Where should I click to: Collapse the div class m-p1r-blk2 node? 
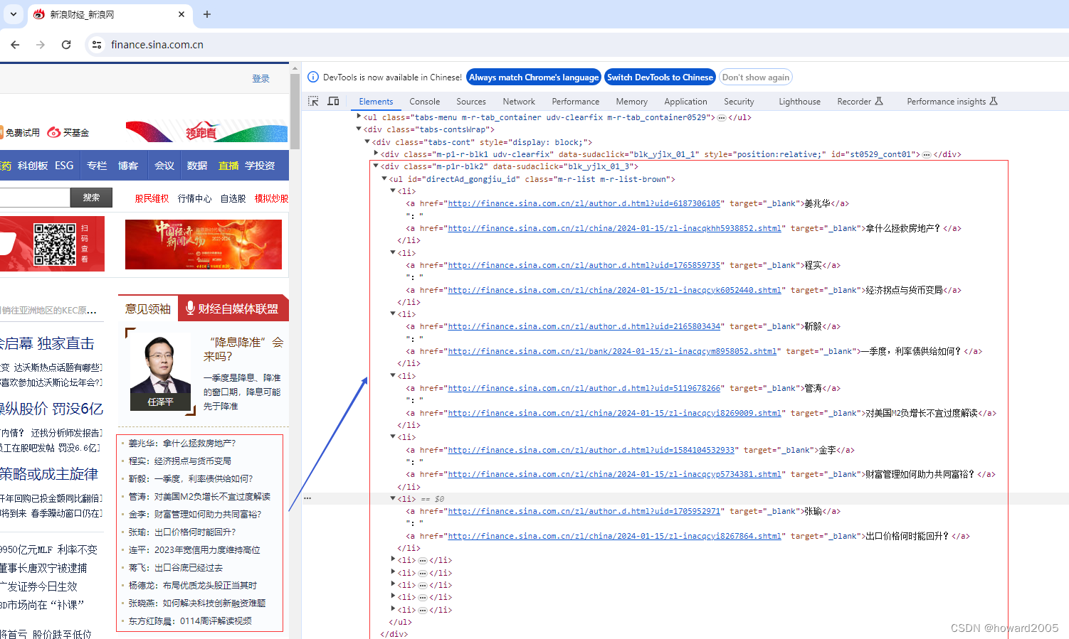point(376,166)
